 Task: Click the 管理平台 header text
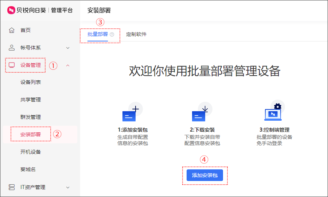pos(62,10)
